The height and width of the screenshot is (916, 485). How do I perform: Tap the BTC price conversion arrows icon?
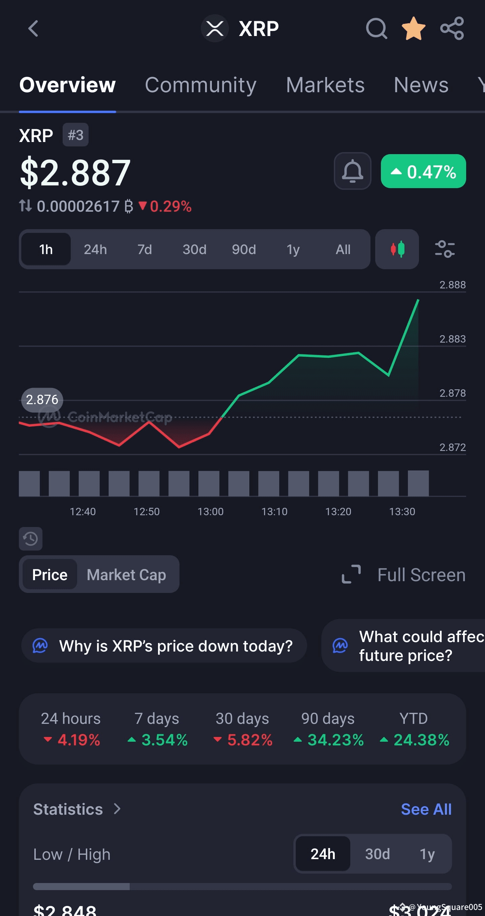point(25,206)
